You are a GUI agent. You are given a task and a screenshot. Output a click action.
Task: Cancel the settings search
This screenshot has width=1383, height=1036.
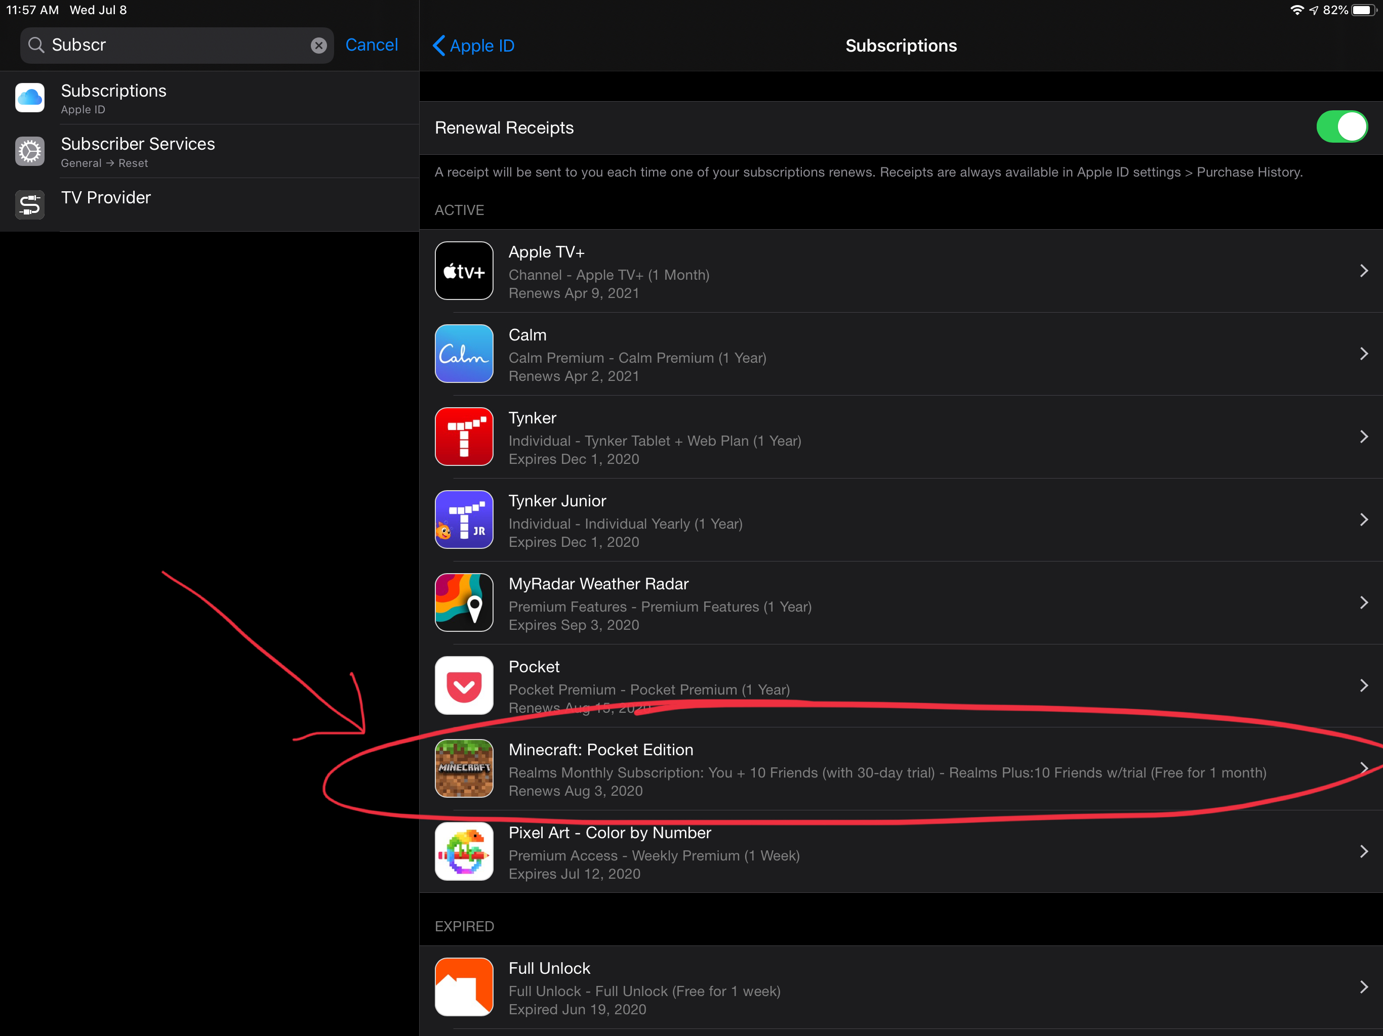(372, 45)
